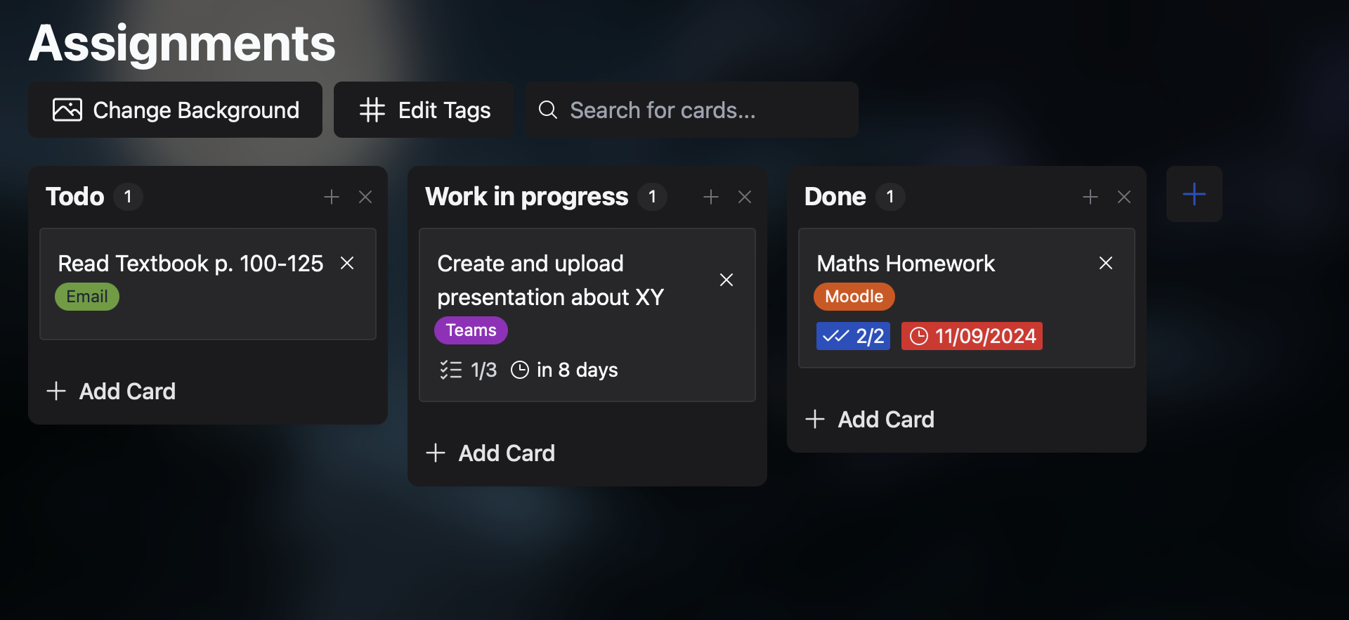Click the Done column card counter
1349x620 pixels.
890,197
